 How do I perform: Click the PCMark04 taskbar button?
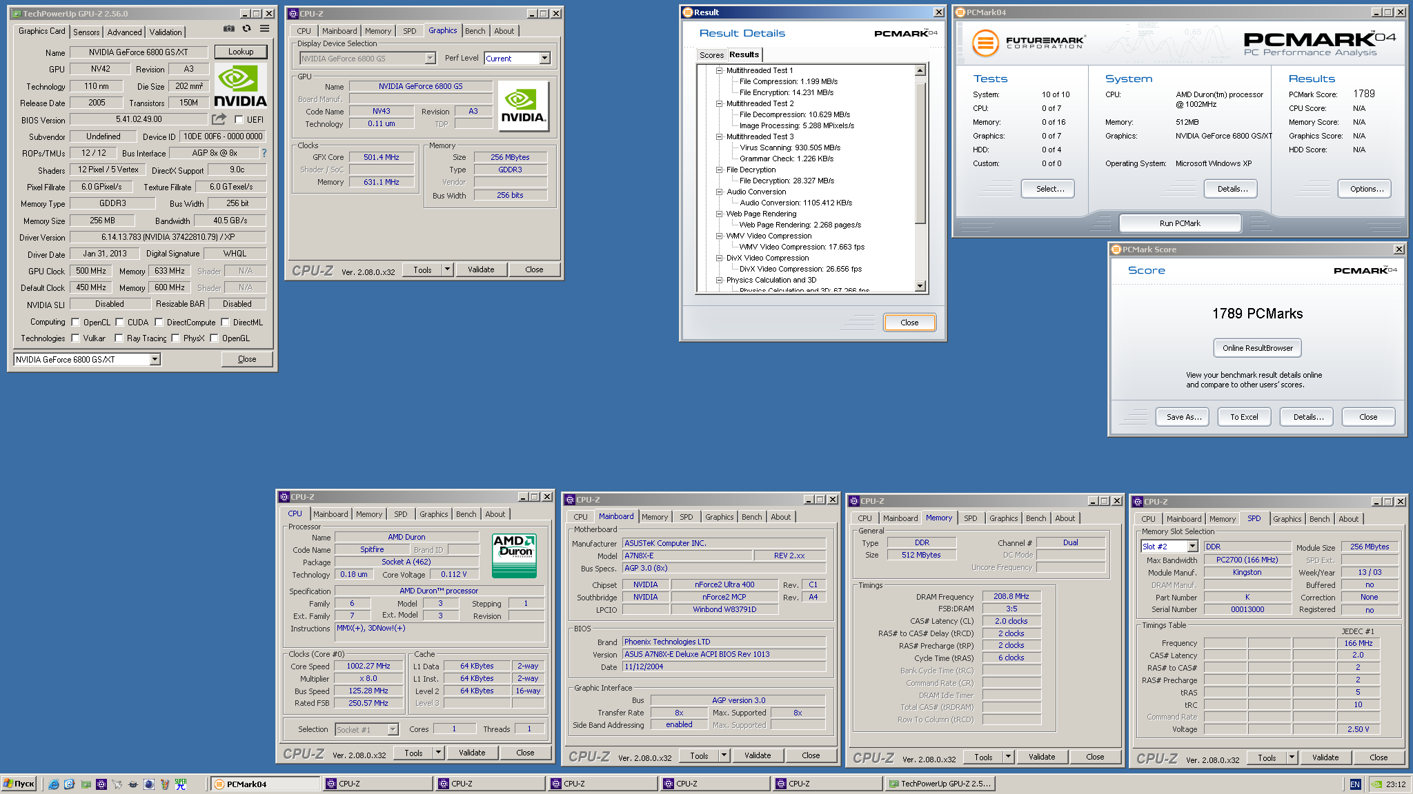click(265, 784)
